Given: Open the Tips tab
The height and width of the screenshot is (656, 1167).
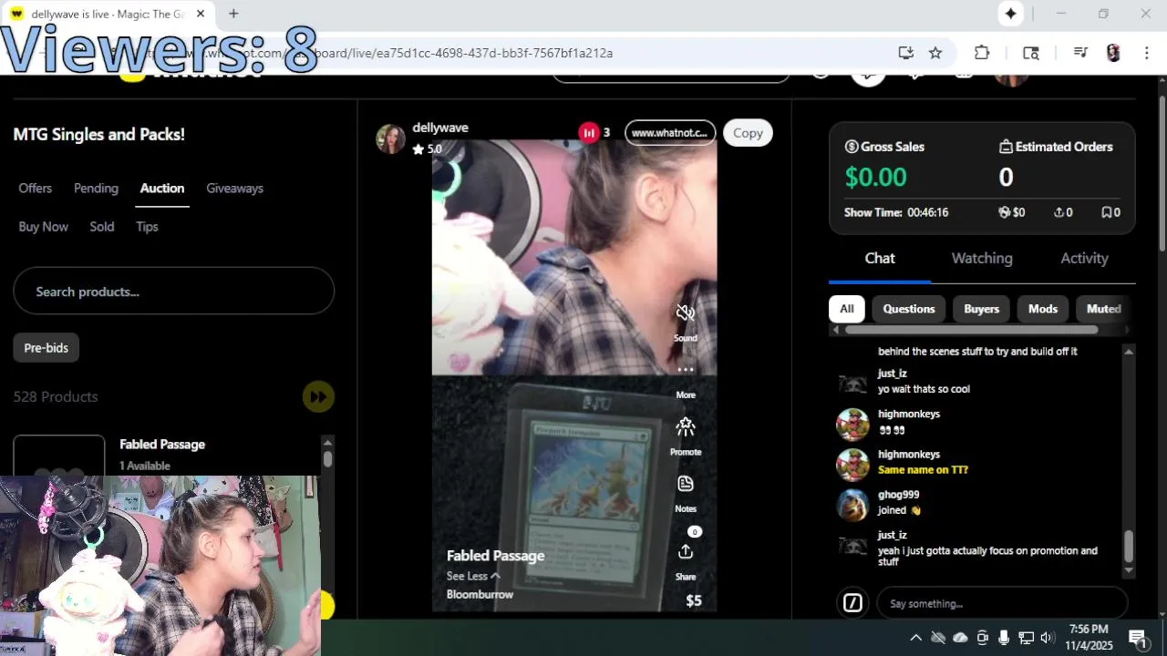Looking at the screenshot, I should click(x=147, y=226).
